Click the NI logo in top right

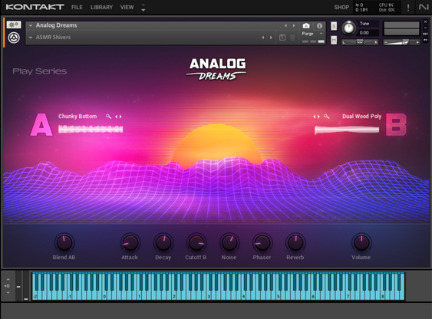tap(424, 7)
